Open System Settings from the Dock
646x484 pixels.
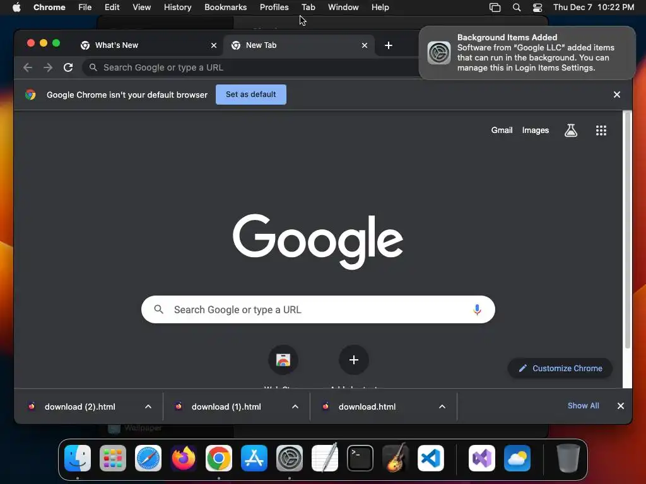tap(289, 458)
